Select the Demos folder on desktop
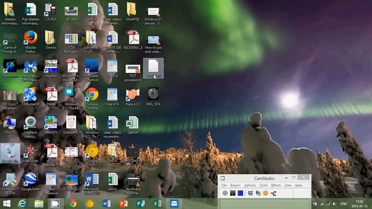Image resolution: width=372 pixels, height=209 pixels. pos(51,40)
